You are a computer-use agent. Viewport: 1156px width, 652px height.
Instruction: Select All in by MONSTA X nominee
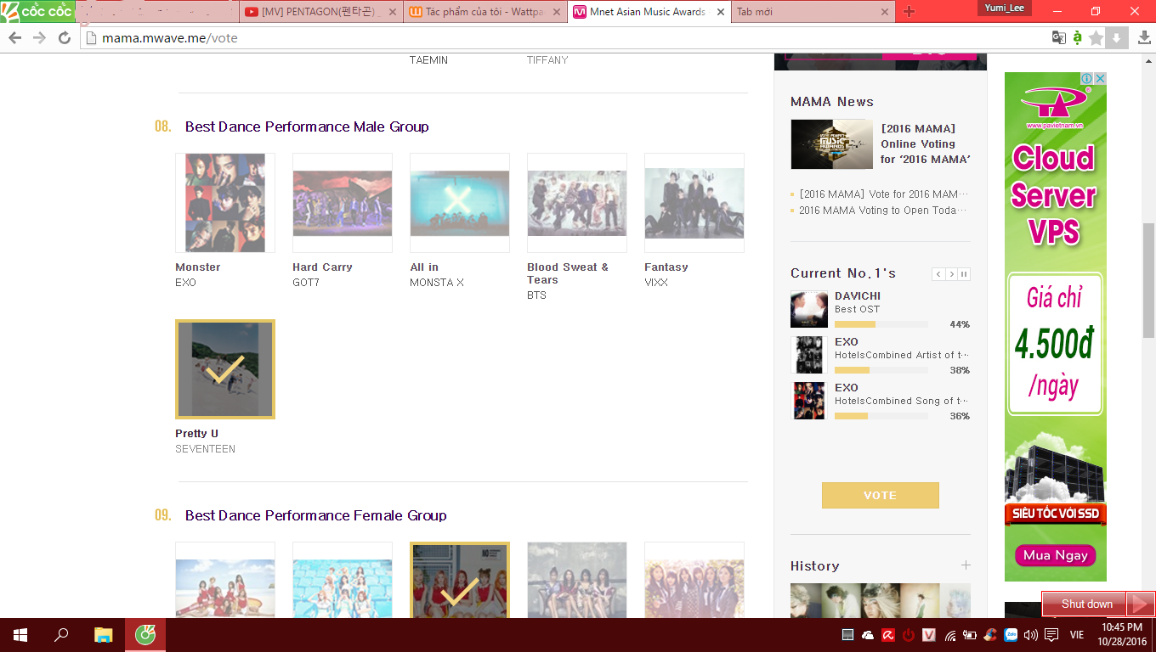click(x=460, y=203)
